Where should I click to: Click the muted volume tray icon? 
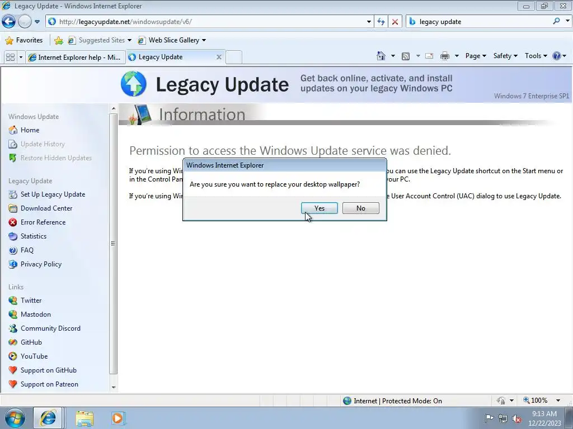pyautogui.click(x=516, y=418)
